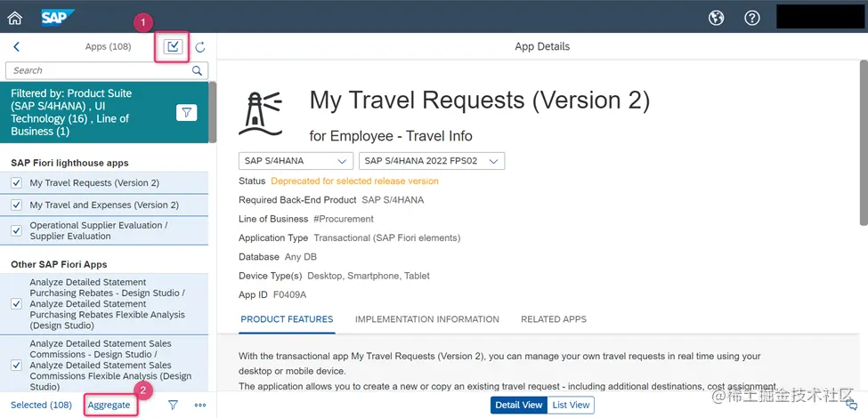Switch to Related Apps tab
Image resolution: width=868 pixels, height=418 pixels.
coord(554,319)
